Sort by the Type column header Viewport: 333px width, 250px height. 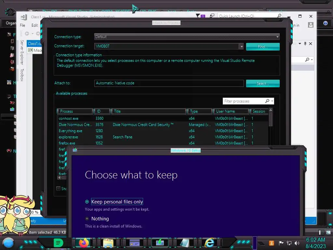200,111
